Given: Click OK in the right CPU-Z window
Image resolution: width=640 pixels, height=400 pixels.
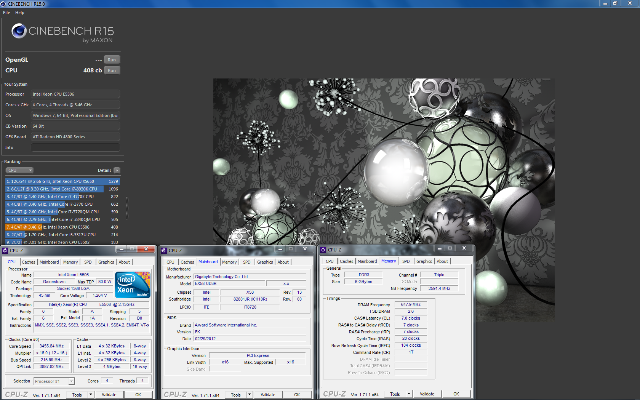Looking at the screenshot, I should coord(456,394).
